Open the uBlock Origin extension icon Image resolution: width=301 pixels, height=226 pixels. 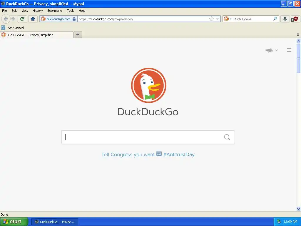point(295,19)
